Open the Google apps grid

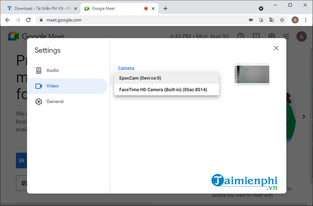(x=286, y=36)
